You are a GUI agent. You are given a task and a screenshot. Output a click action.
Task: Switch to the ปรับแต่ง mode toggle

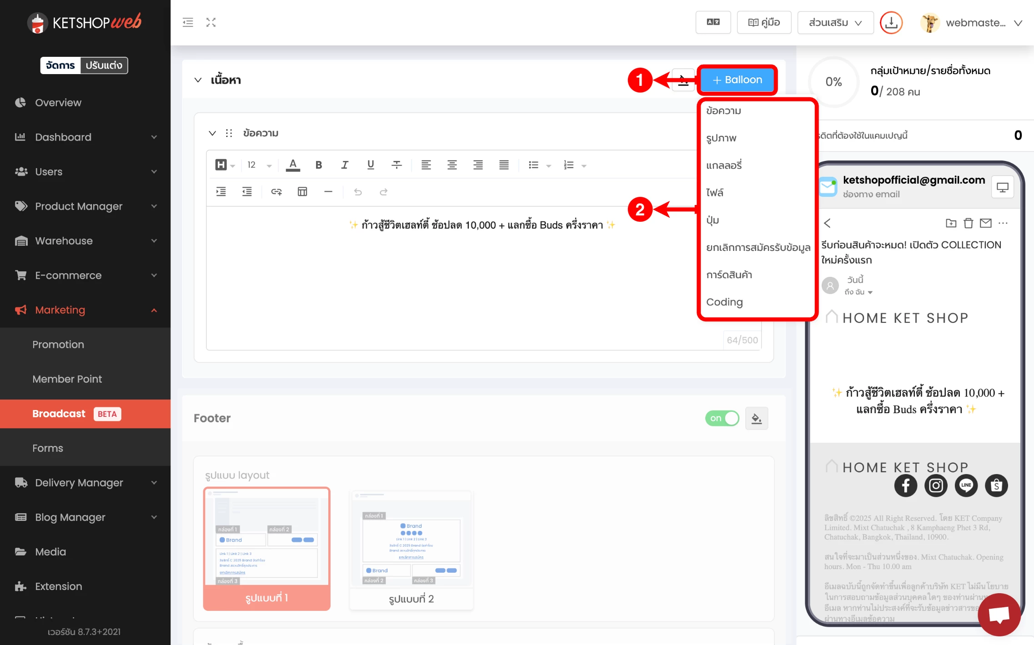point(104,65)
